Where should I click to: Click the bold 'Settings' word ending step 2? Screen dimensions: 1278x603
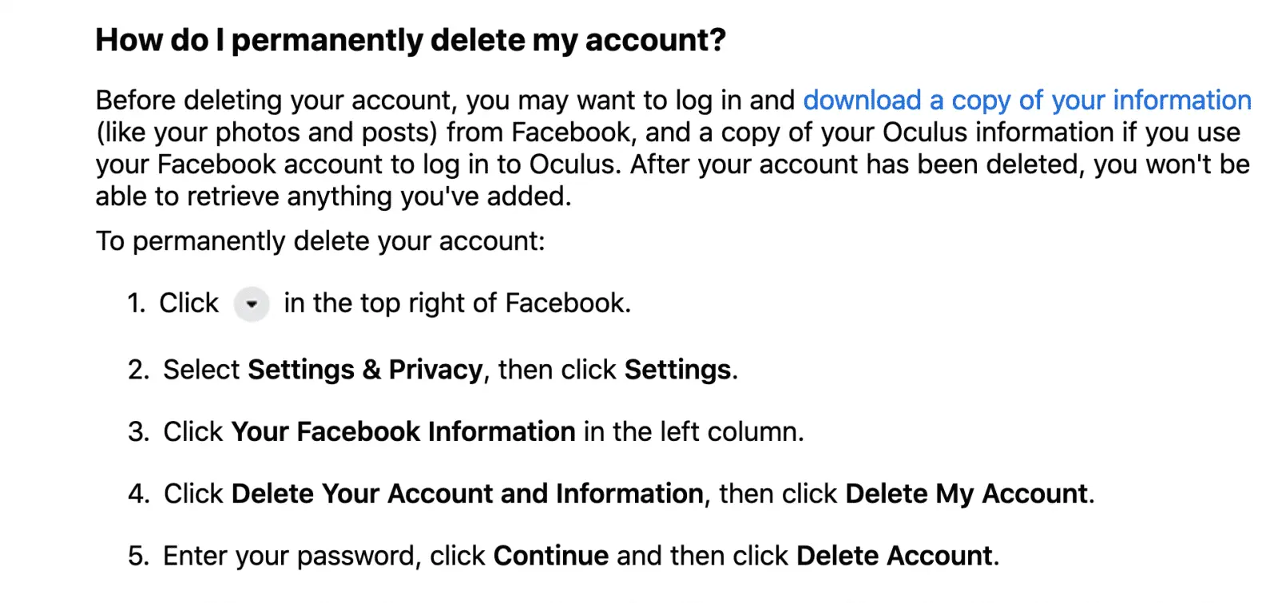pyautogui.click(x=677, y=370)
